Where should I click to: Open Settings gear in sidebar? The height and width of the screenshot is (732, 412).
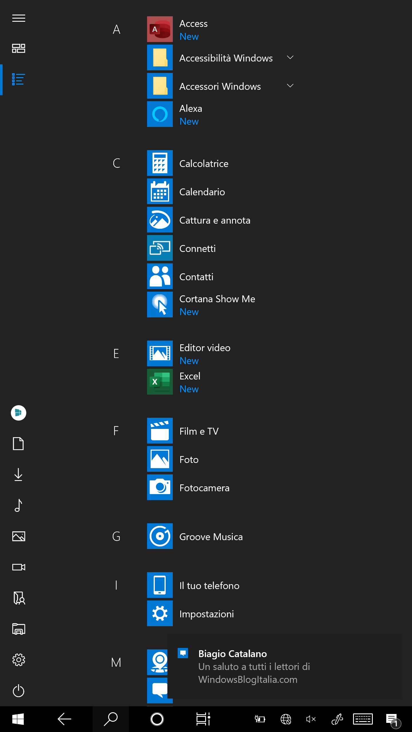pyautogui.click(x=19, y=660)
